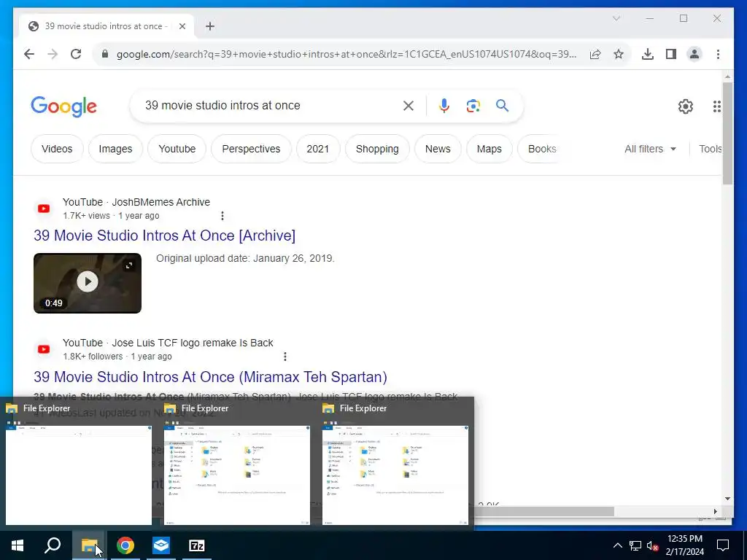Expand the All filters dropdown

click(x=650, y=149)
